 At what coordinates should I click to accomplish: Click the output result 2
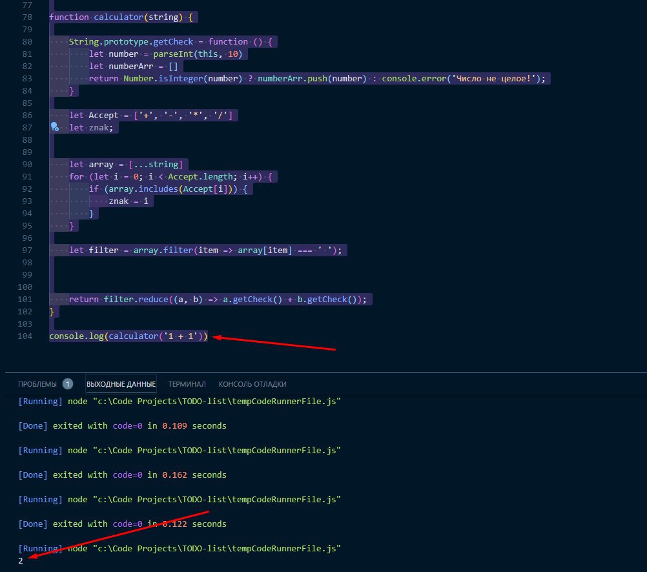tap(21, 560)
